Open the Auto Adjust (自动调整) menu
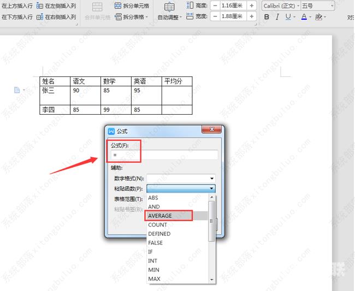The width and height of the screenshot is (355, 291). coord(169,11)
